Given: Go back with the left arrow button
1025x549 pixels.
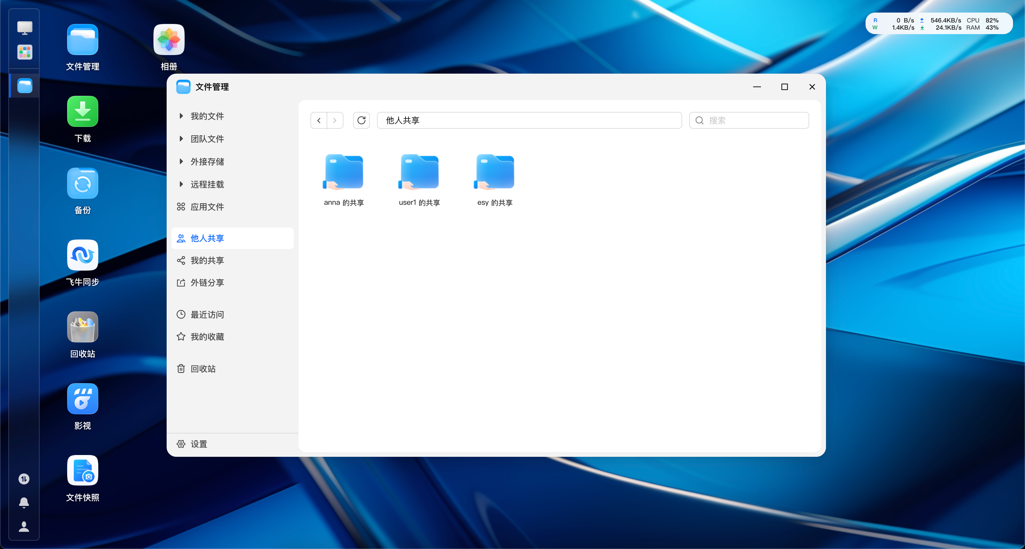Looking at the screenshot, I should [x=319, y=120].
